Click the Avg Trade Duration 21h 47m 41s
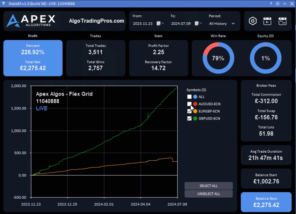This screenshot has width=296, height=214. click(266, 158)
